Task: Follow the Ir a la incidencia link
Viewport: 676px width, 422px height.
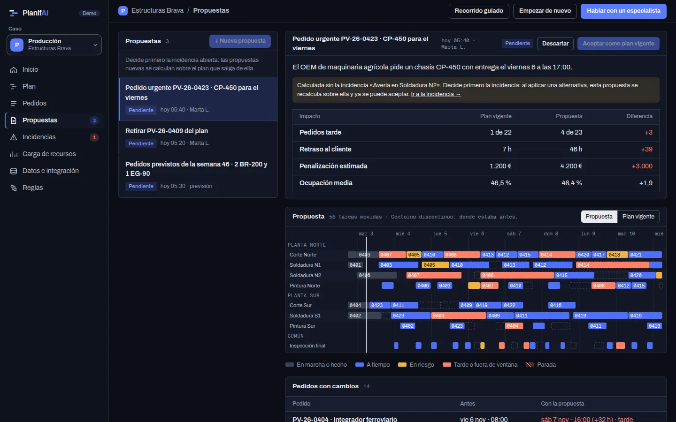Action: tap(436, 94)
